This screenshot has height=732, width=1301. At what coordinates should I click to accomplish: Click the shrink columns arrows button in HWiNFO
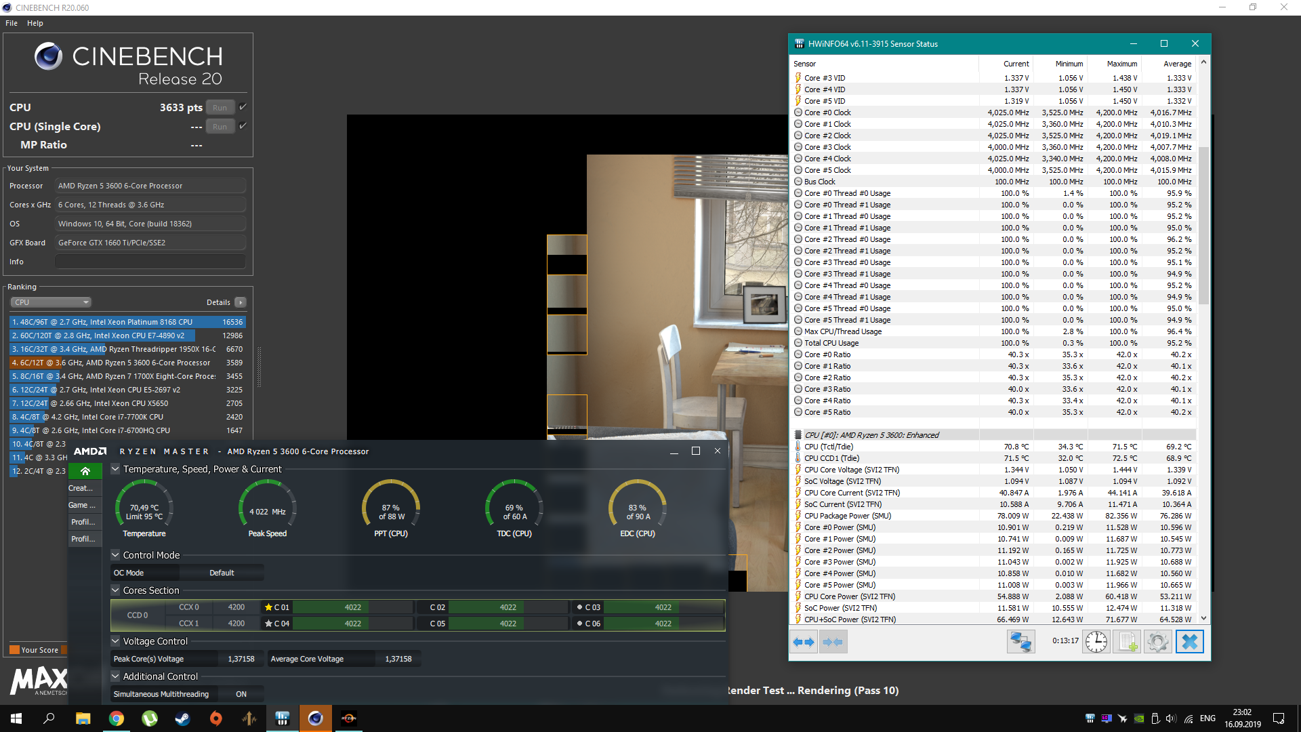coord(833,642)
